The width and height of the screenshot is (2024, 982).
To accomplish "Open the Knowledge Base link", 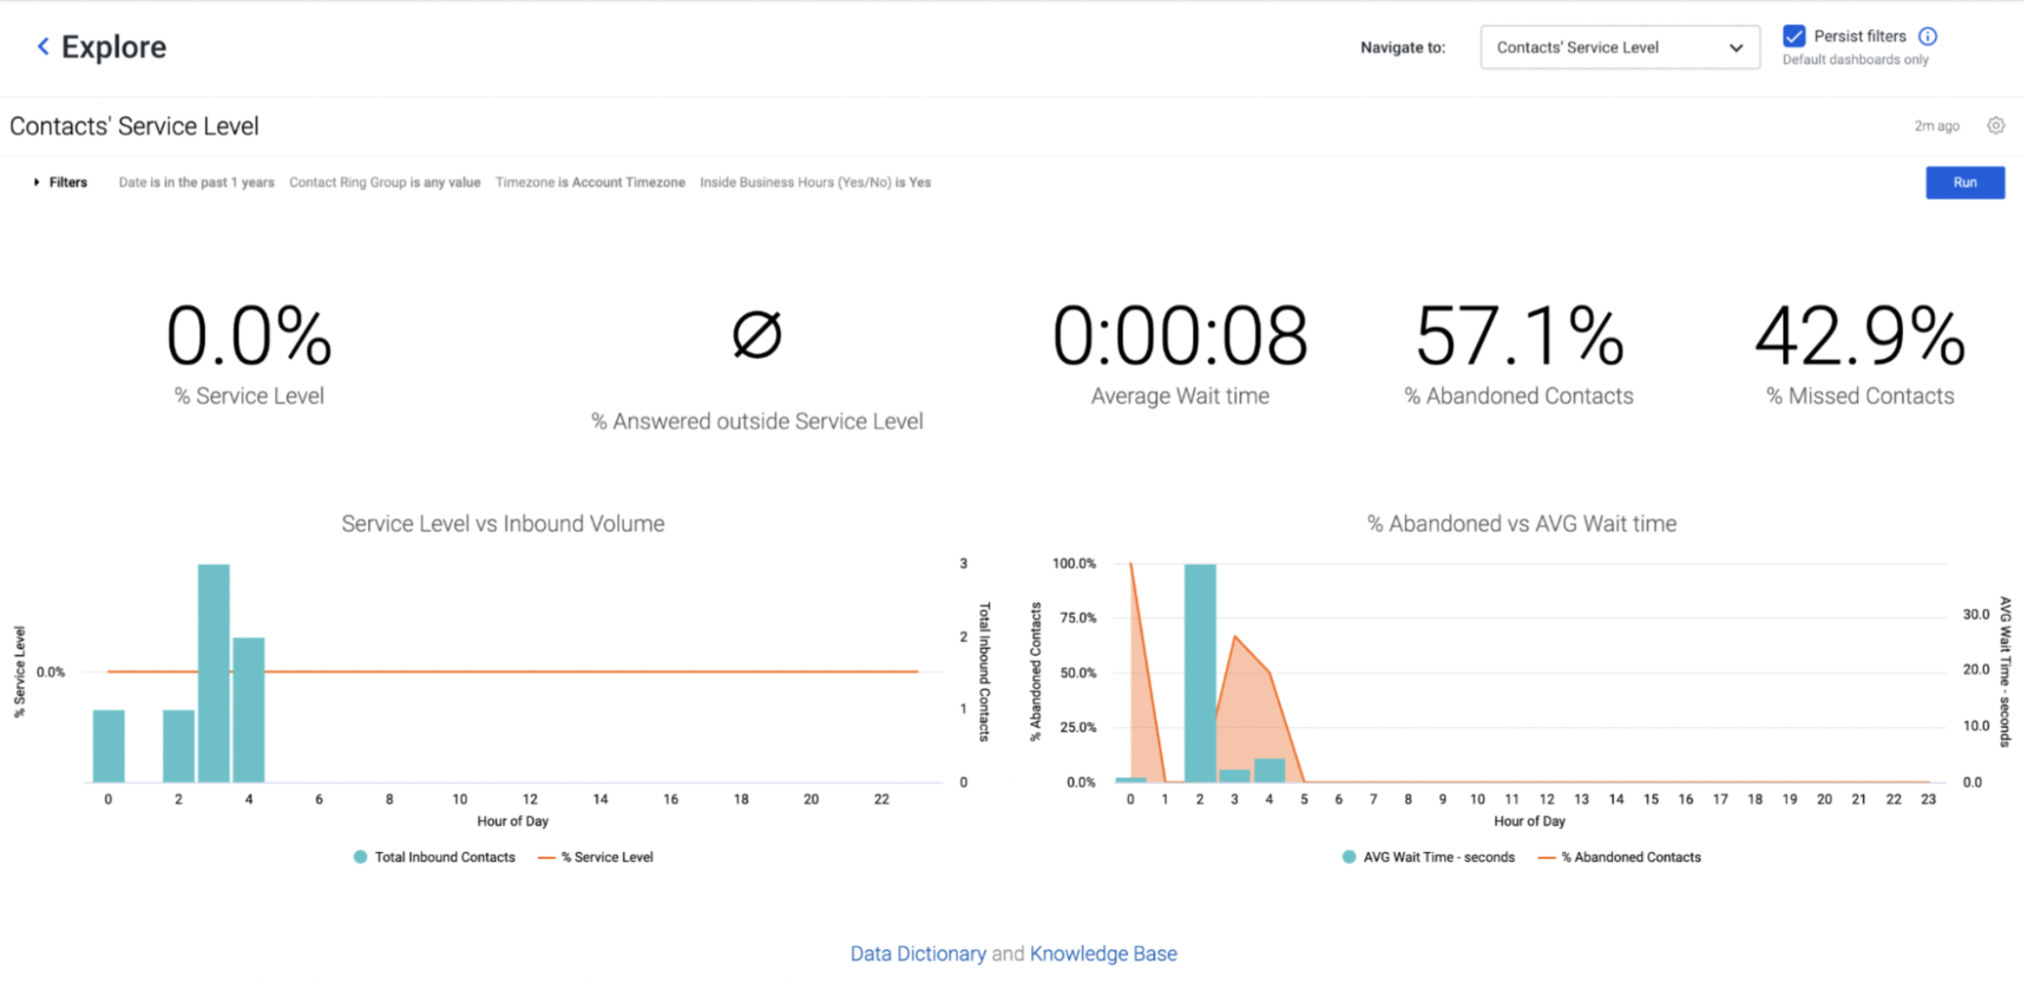I will [1103, 953].
